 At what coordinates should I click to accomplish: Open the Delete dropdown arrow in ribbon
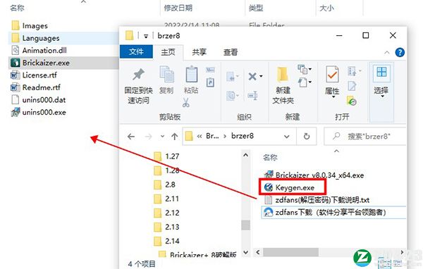[261, 77]
